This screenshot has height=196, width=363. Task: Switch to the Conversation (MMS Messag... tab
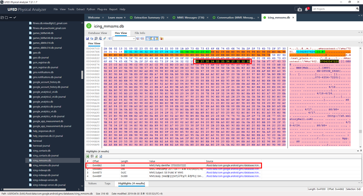click(x=236, y=18)
